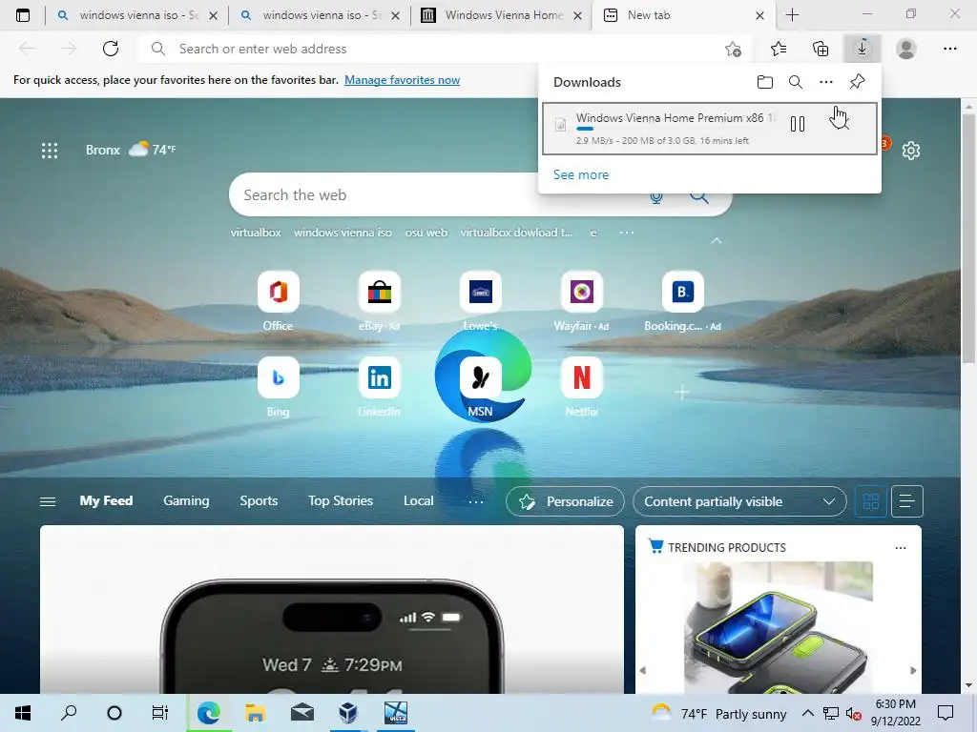The image size is (977, 732).
Task: Open the Lowe's quick link tile
Action: coord(481,292)
